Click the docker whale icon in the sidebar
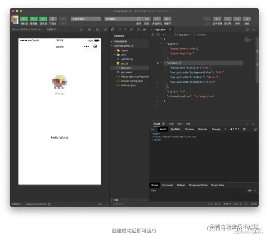Viewport: 266px width, 236px height. [x=145, y=29]
